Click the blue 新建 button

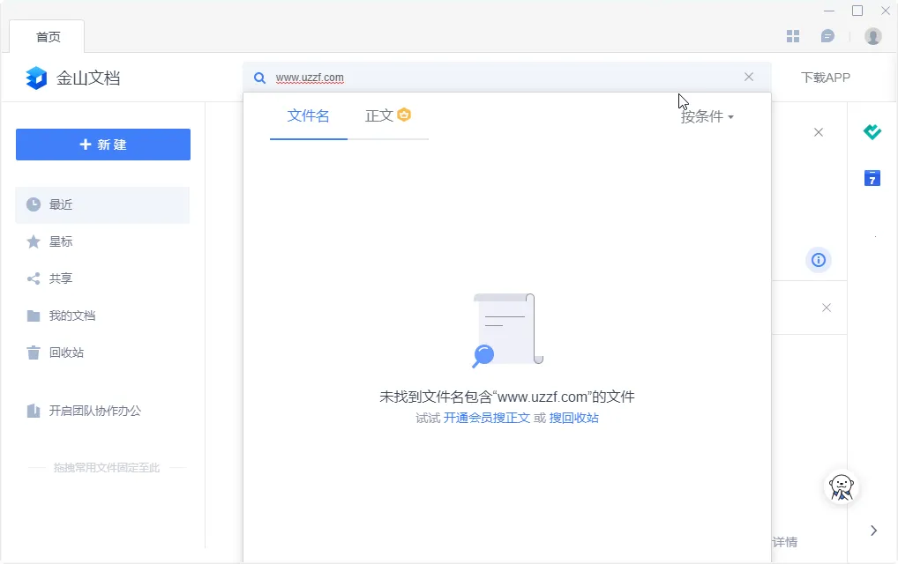coord(103,145)
